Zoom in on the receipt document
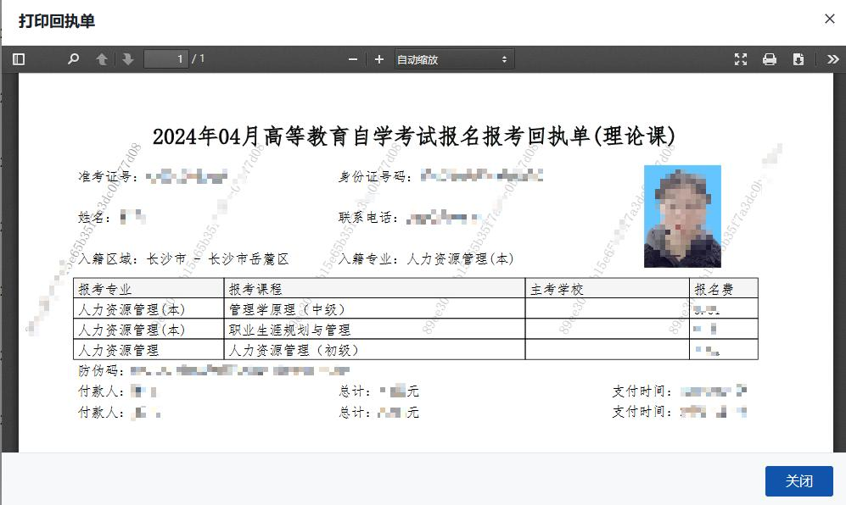The width and height of the screenshot is (846, 505). coord(378,59)
